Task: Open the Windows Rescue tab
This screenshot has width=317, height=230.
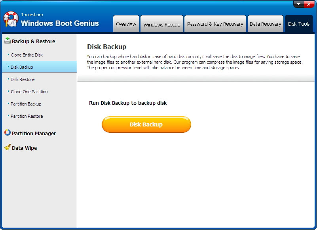Action: 162,24
